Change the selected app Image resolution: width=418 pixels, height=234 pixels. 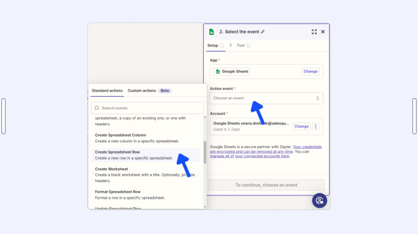point(310,72)
